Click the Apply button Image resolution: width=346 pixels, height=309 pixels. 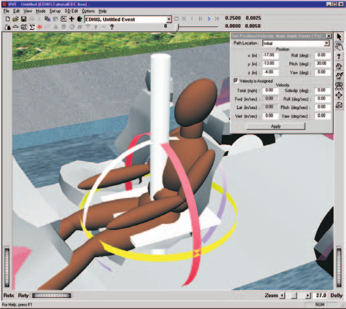click(276, 126)
